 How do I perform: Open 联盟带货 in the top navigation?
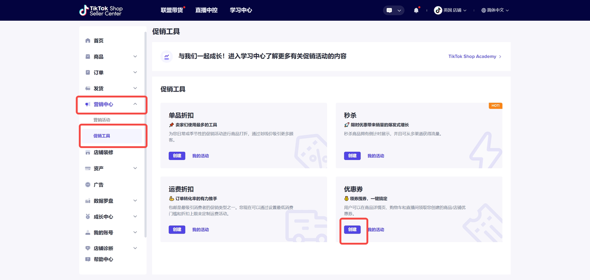(x=172, y=10)
